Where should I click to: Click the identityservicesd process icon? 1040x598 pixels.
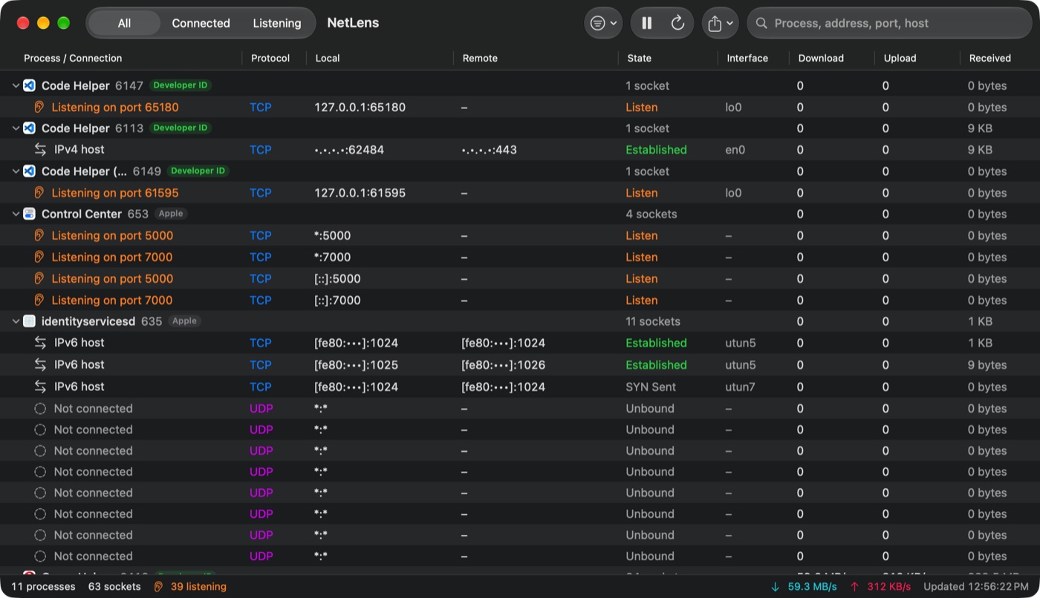(29, 321)
